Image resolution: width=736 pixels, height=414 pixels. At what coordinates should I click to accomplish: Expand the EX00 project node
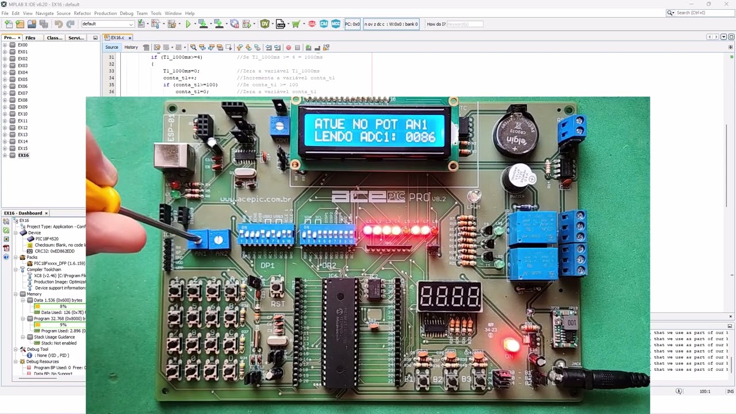[x=5, y=45]
